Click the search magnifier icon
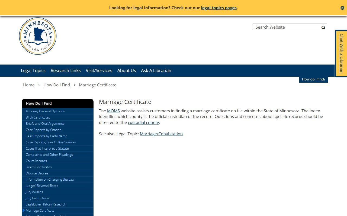Image resolution: width=347 pixels, height=216 pixels. click(323, 27)
